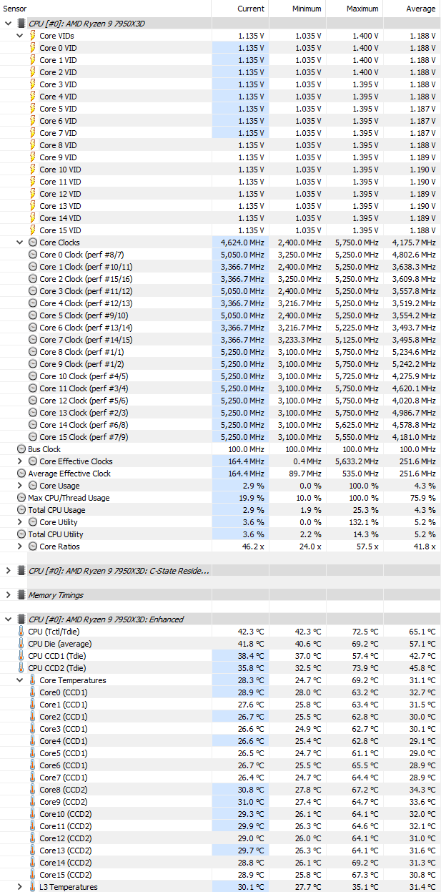
Task: Click the Core VIDs group lightning icon
Action: pos(33,36)
